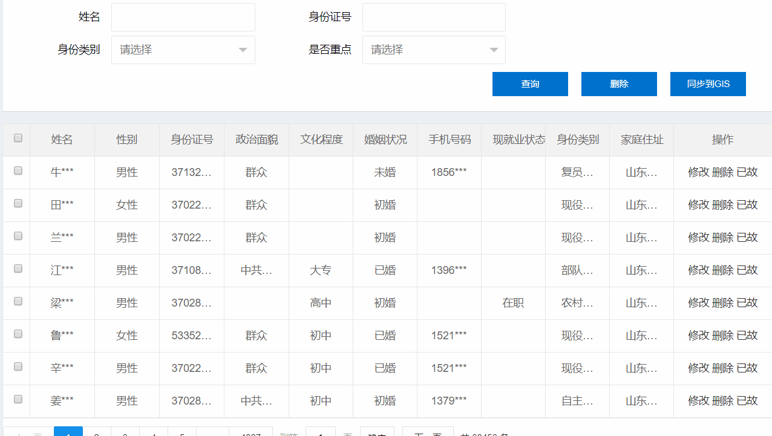Click phone cell 1379*** in 姜*** row

click(x=449, y=401)
